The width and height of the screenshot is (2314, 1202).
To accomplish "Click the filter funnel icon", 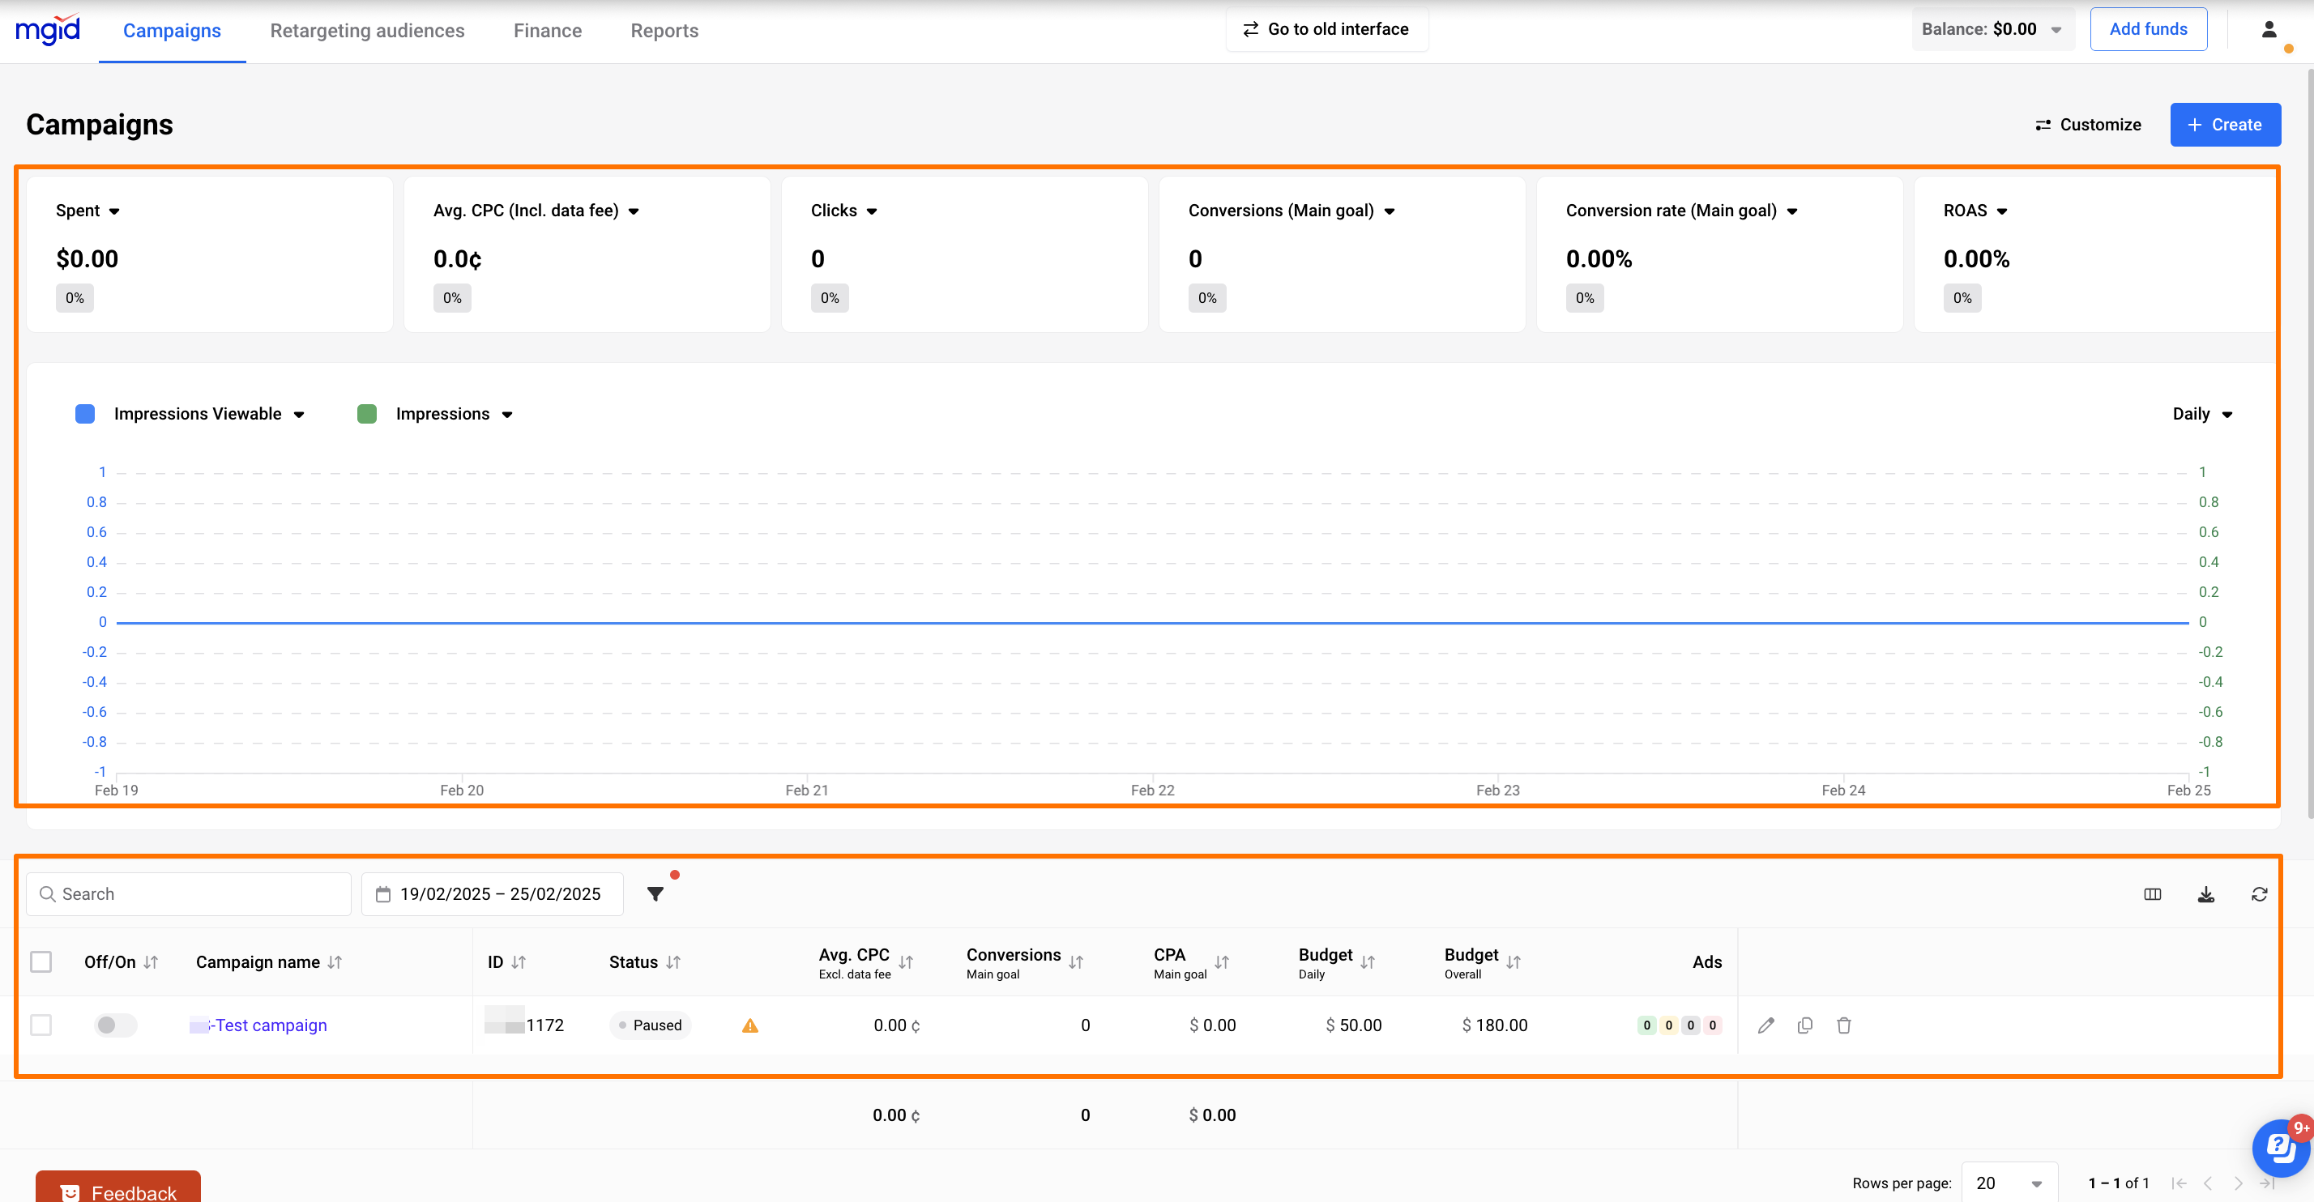I will point(655,894).
